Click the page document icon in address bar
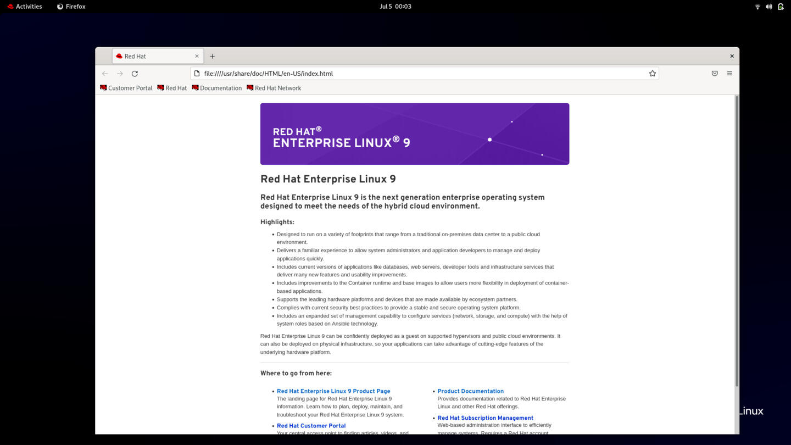 click(197, 74)
